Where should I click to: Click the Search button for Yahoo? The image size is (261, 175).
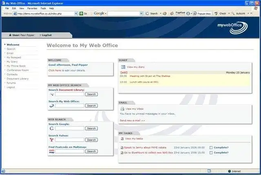click(91, 140)
